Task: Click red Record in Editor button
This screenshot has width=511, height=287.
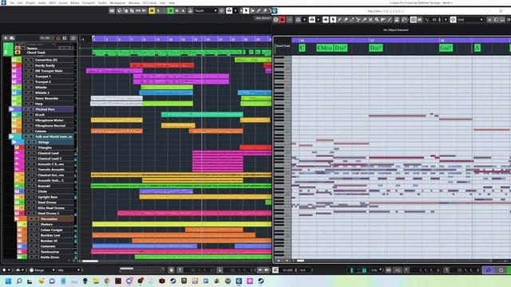Action: (x=282, y=19)
